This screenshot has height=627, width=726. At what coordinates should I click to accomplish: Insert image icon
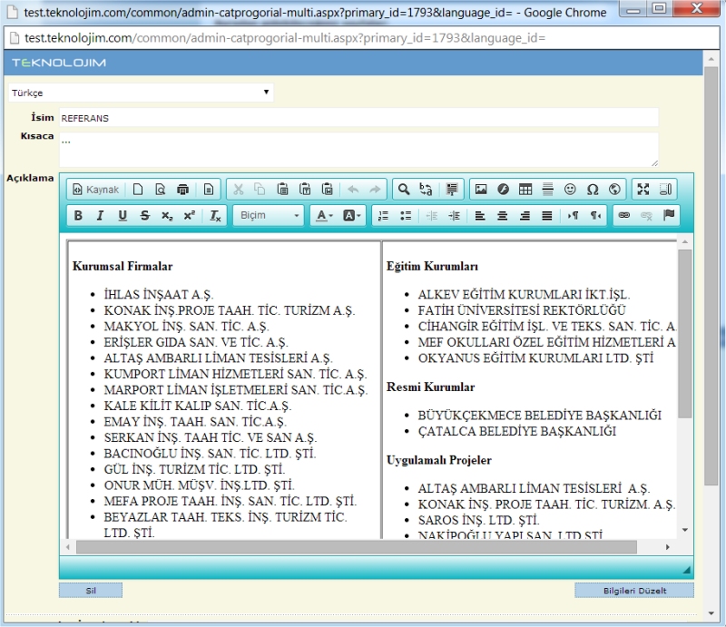481,190
